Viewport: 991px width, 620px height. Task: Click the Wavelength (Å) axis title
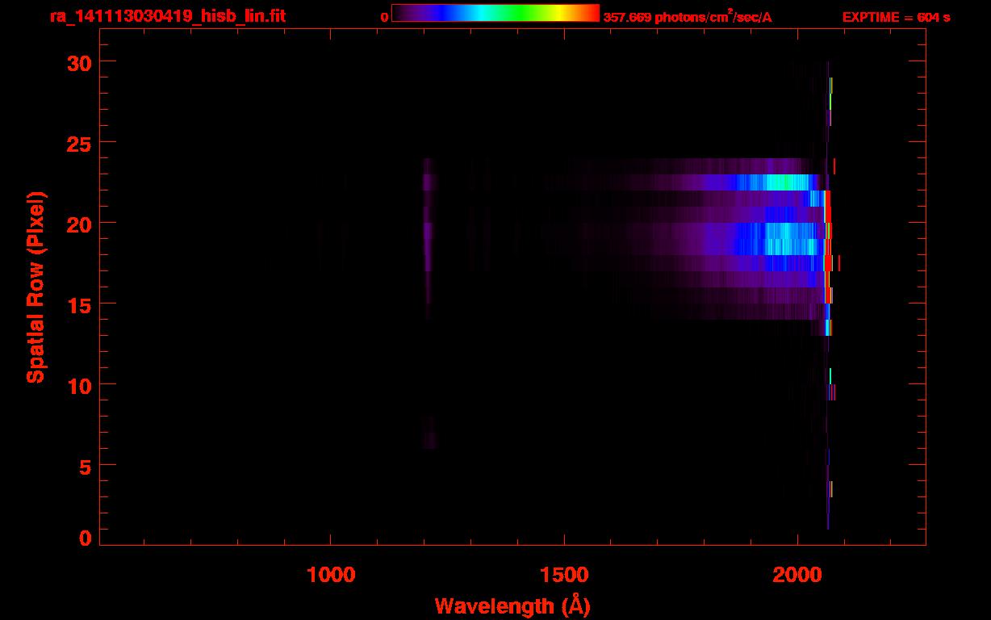[x=512, y=605]
